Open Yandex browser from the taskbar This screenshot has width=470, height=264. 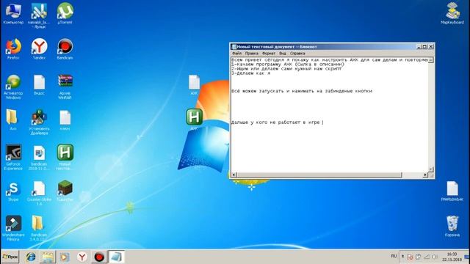(x=82, y=257)
